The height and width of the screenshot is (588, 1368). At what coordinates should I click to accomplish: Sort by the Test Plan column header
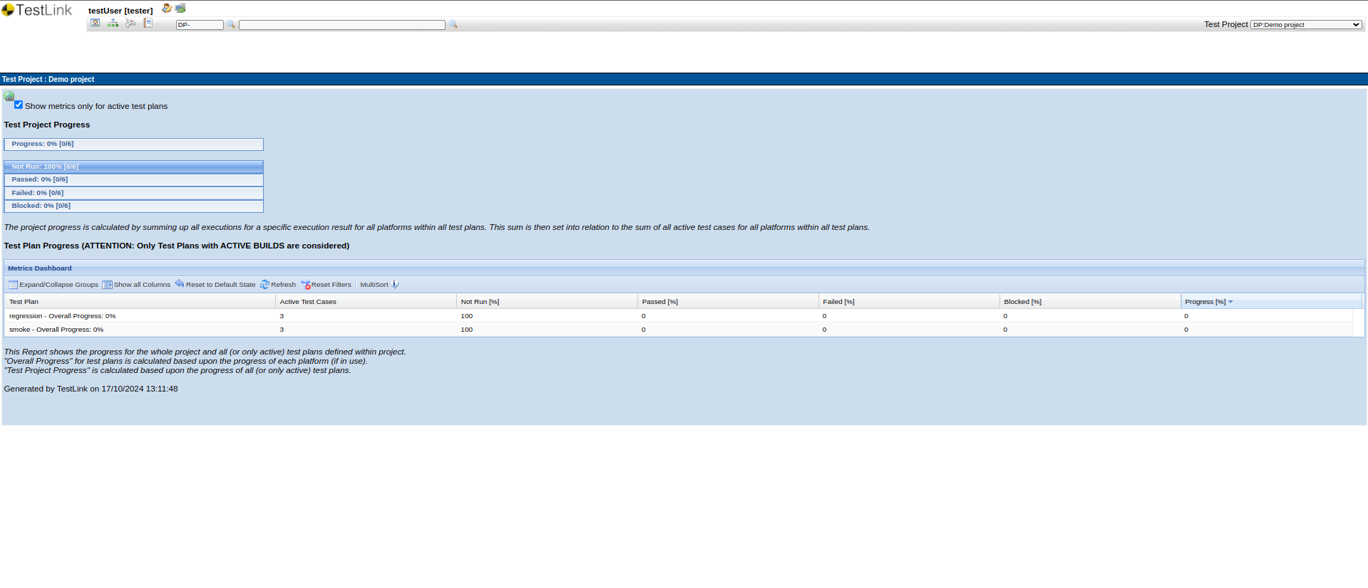(24, 302)
